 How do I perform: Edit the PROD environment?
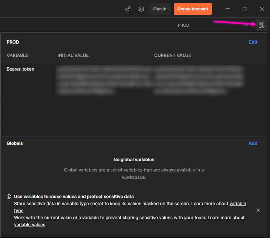pyautogui.click(x=253, y=42)
